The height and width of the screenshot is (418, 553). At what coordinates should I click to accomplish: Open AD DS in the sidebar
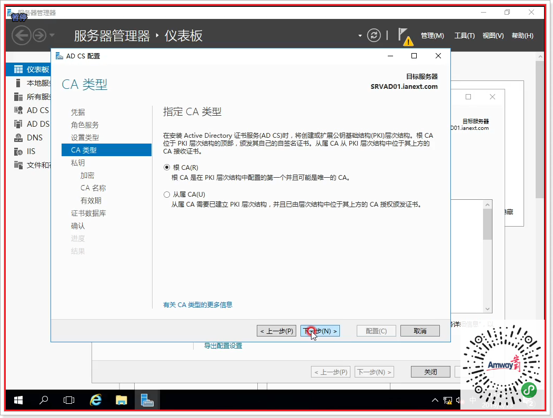point(28,124)
